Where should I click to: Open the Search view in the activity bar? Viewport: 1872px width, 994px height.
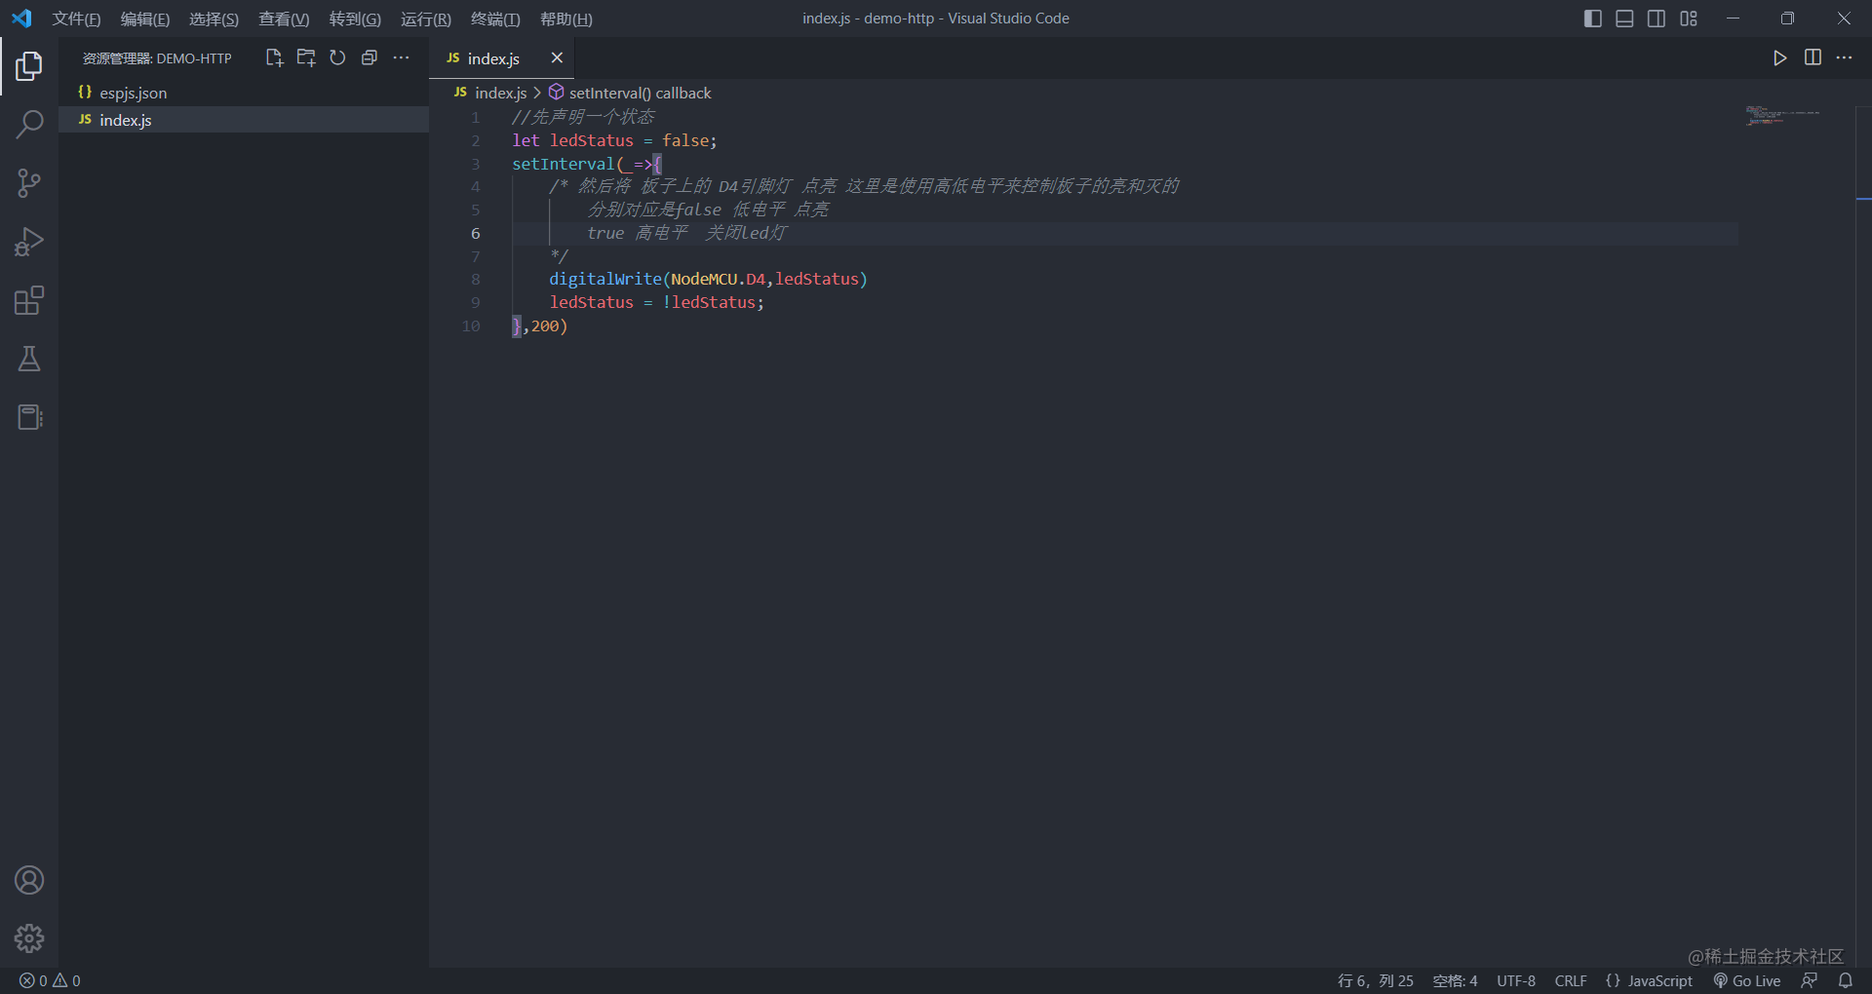coord(29,125)
